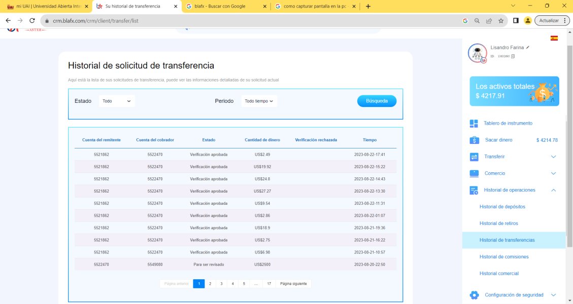
Task: Expand the Transferir sidebar section
Action: coord(553,157)
